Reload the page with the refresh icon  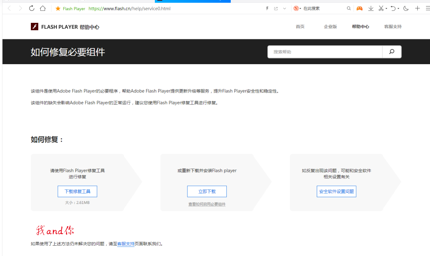pyautogui.click(x=32, y=8)
